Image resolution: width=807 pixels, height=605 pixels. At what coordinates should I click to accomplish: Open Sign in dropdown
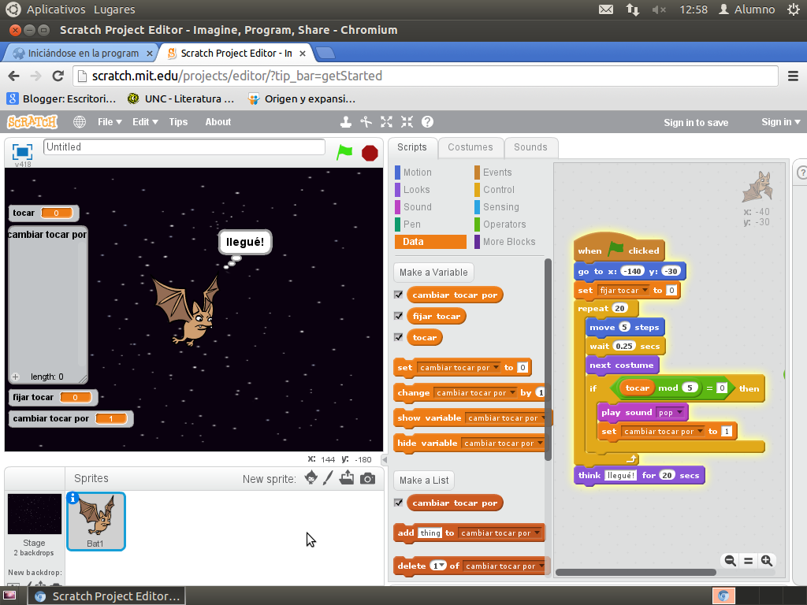(780, 122)
